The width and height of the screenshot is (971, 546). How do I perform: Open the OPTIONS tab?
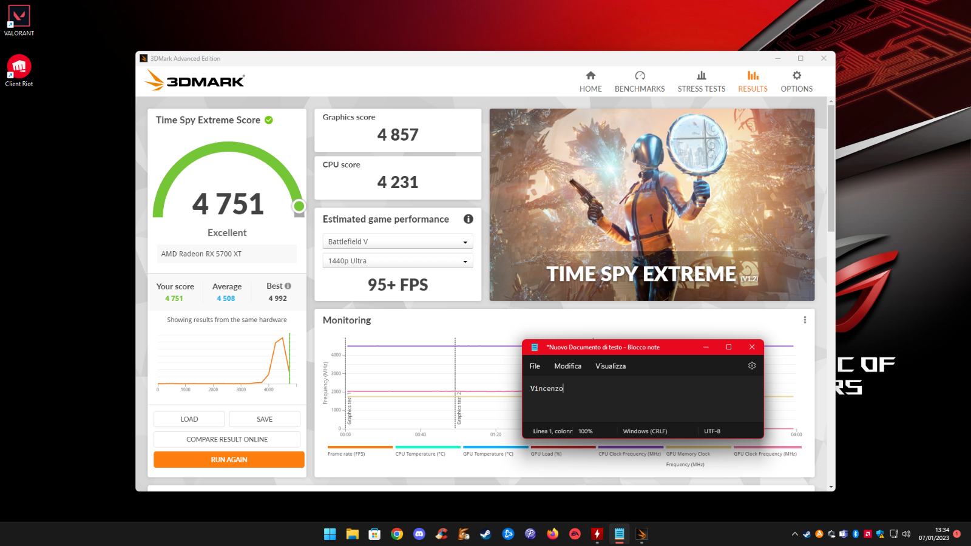click(x=796, y=81)
